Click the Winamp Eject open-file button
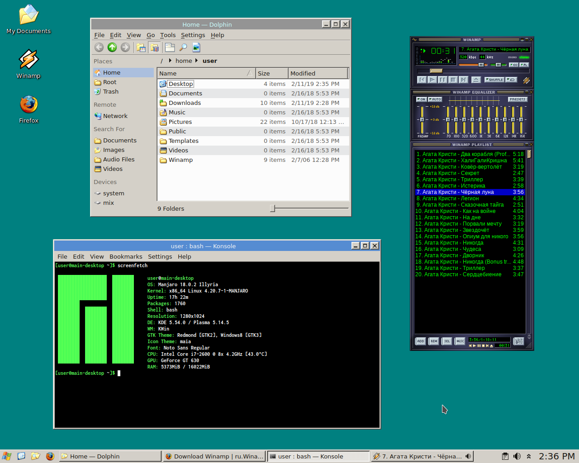Image resolution: width=579 pixels, height=463 pixels. (x=476, y=80)
